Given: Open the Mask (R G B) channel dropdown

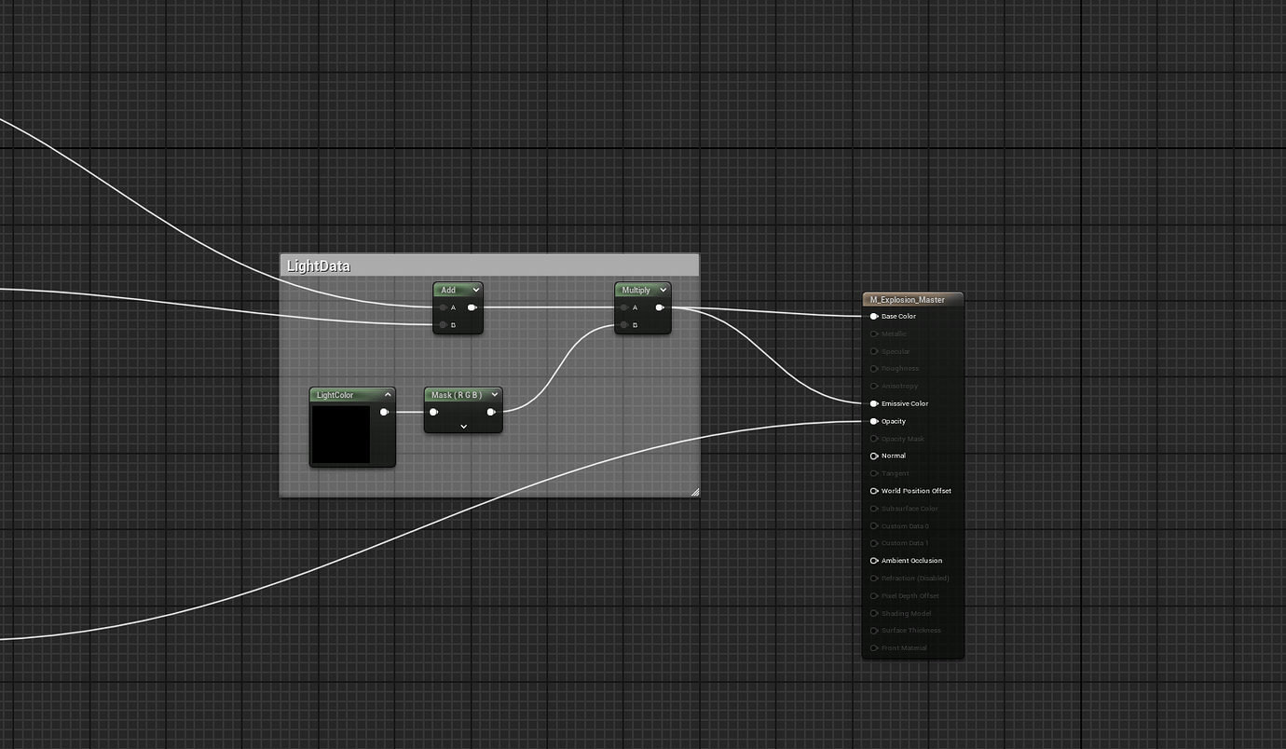Looking at the screenshot, I should click(494, 394).
